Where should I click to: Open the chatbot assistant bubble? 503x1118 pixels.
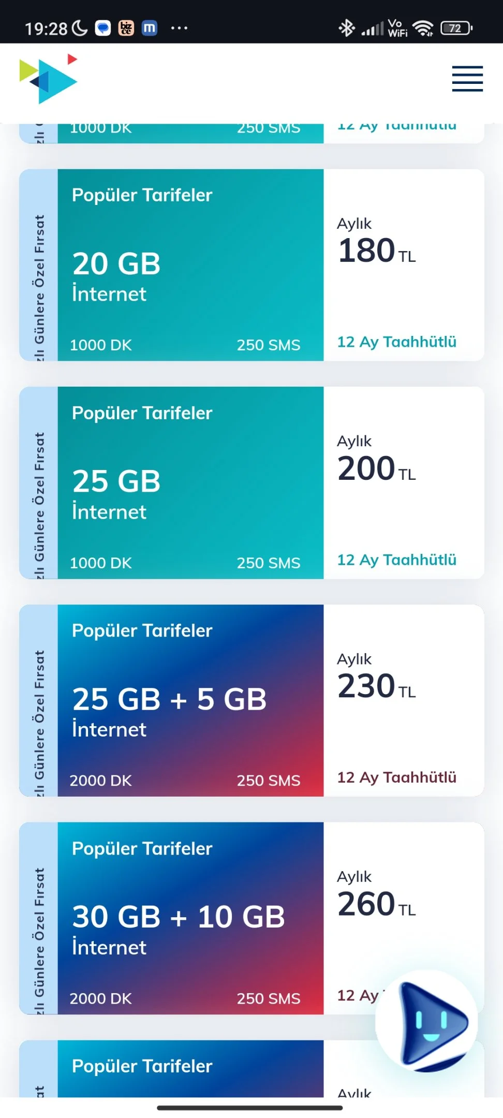click(x=427, y=1021)
